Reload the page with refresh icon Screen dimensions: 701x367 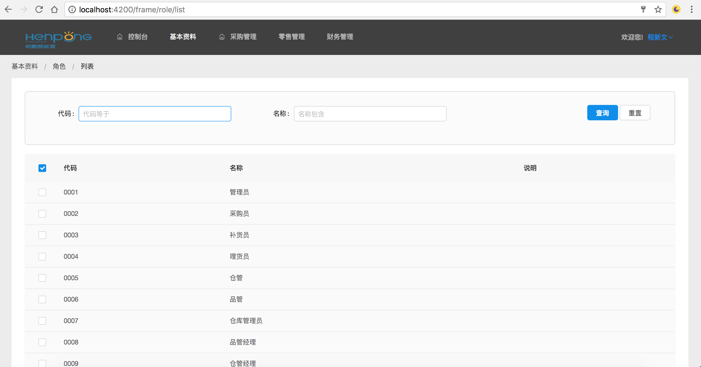(x=39, y=10)
